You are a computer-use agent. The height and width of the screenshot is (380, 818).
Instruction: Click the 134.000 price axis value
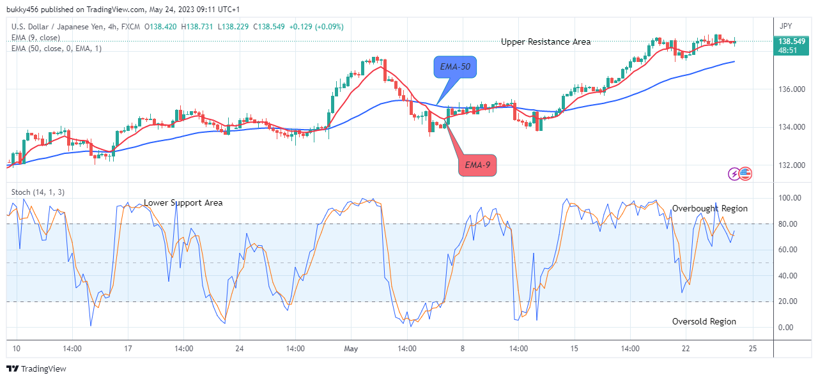[791, 127]
